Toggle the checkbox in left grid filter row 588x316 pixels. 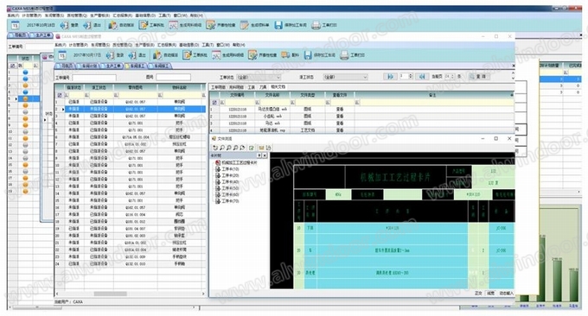pos(60,95)
